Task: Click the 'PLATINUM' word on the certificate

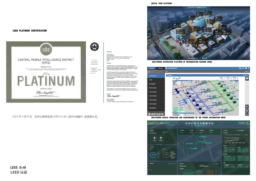Action: (46, 81)
